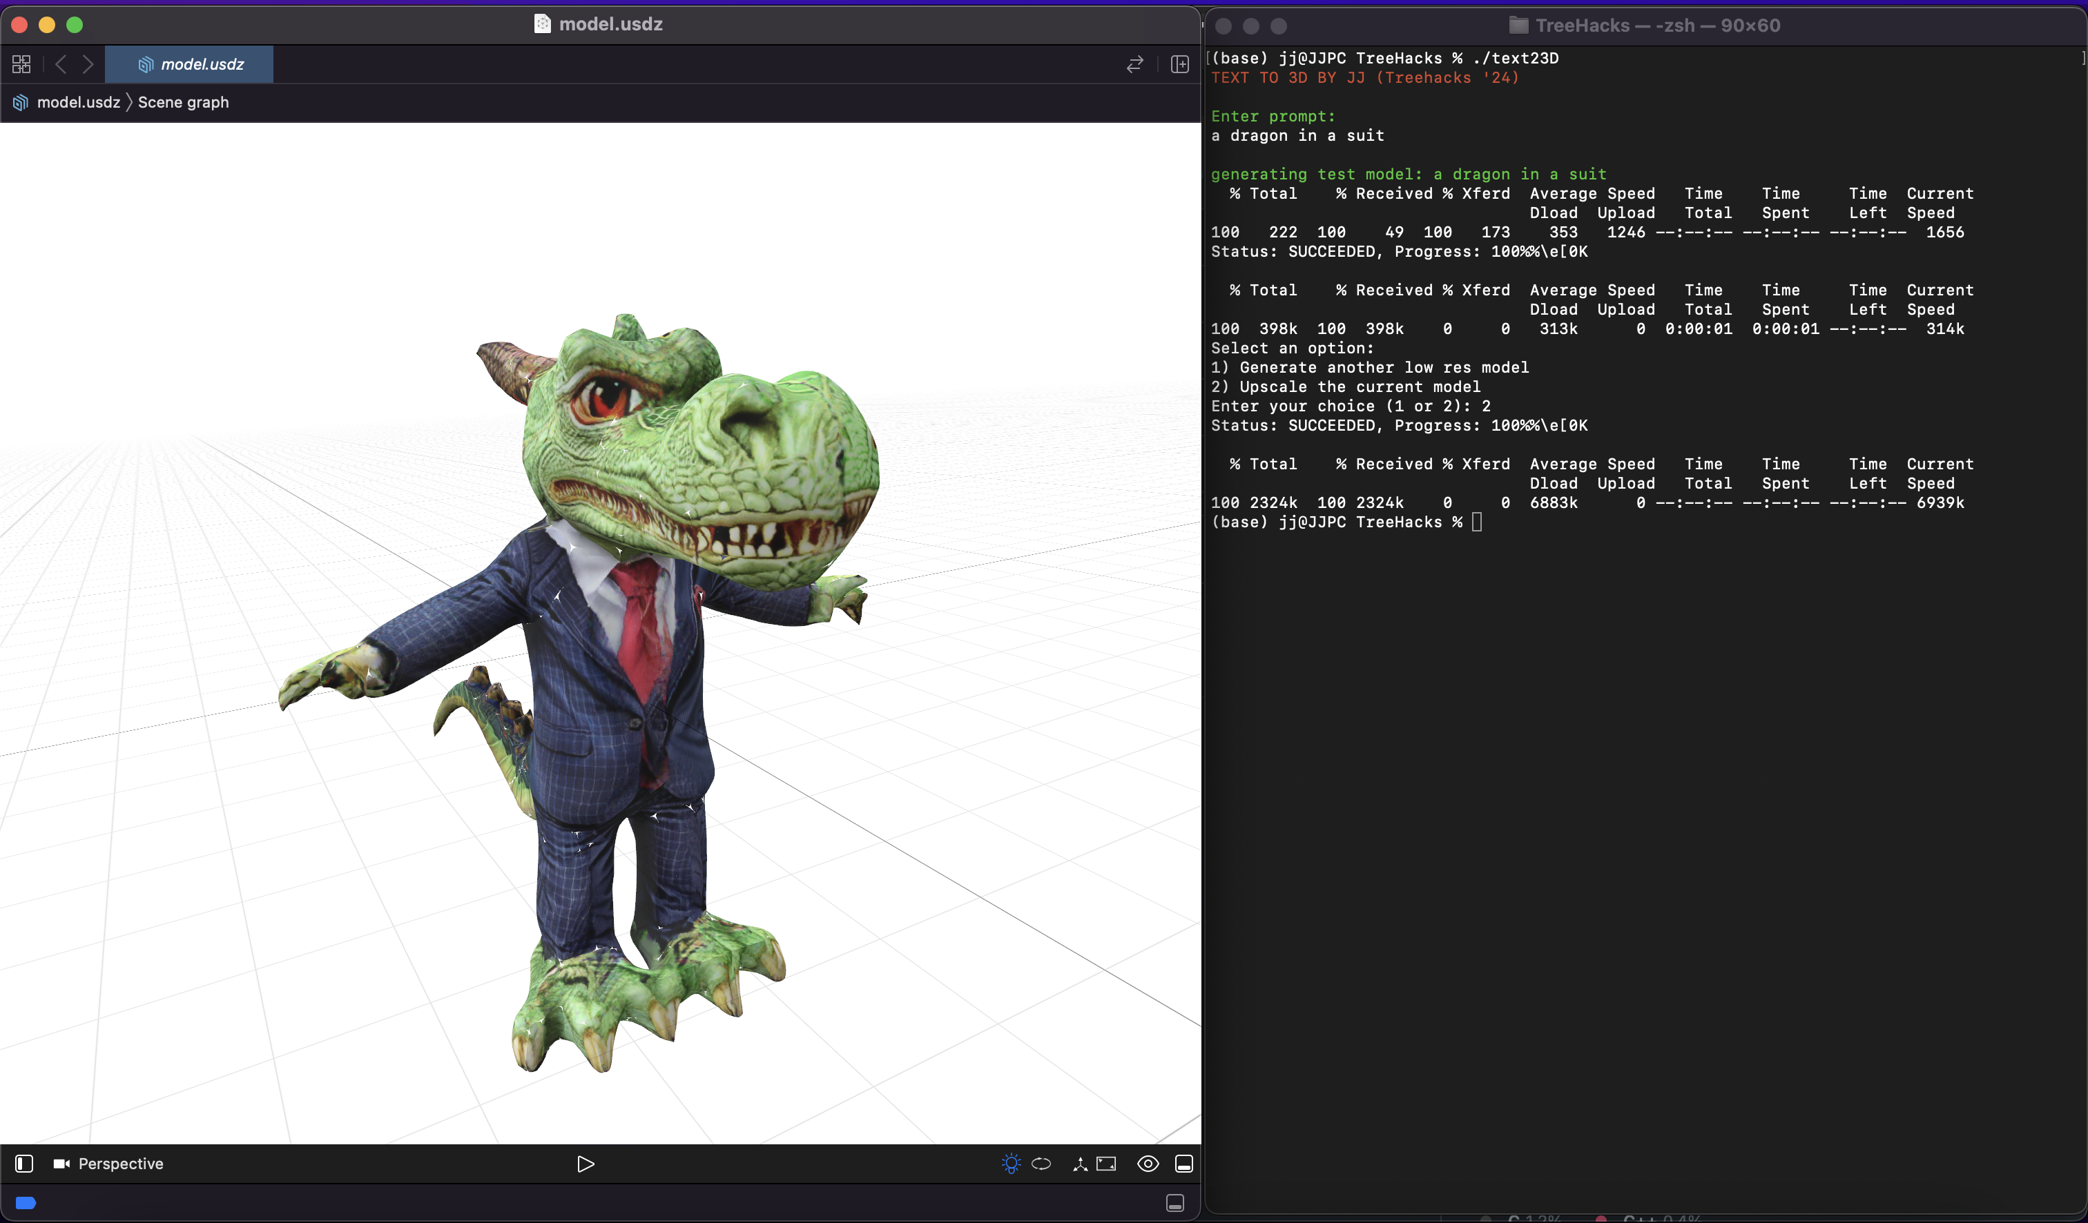Open the model.usdz breadcrumb menu
Image resolution: width=2088 pixels, height=1223 pixels.
click(78, 102)
